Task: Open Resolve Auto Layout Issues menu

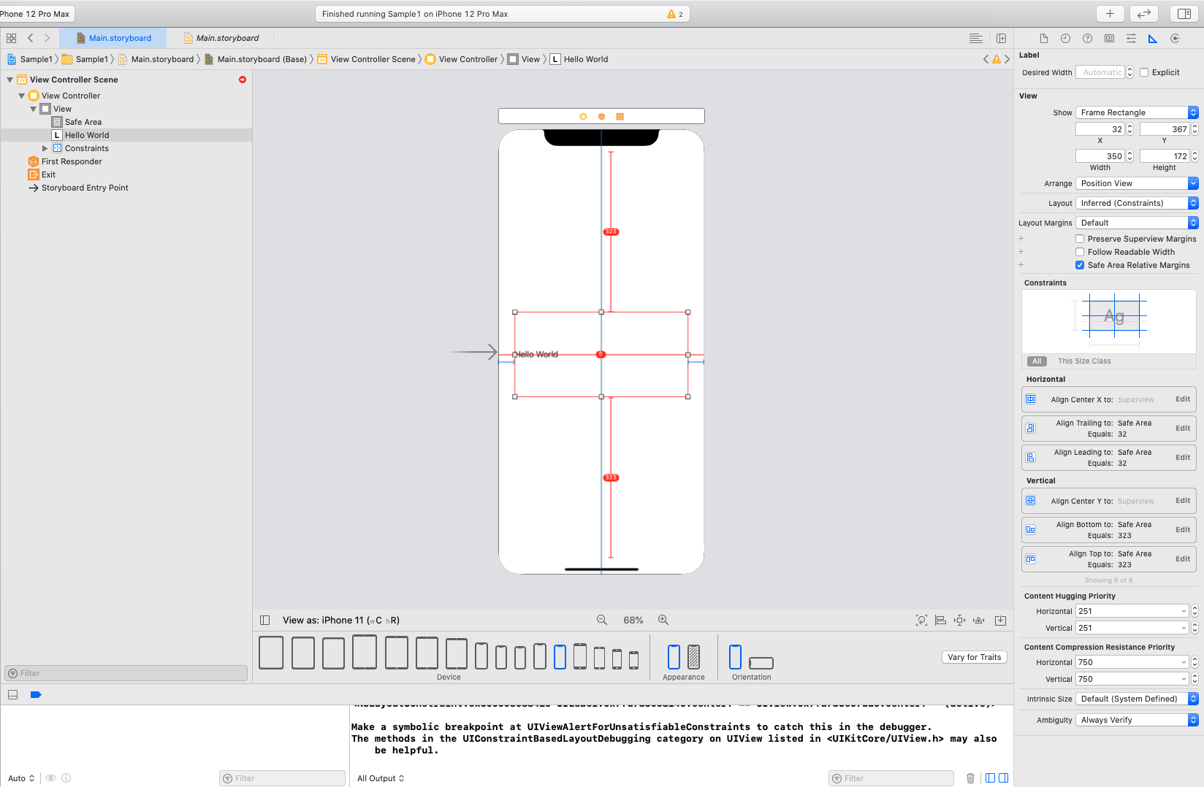Action: pyautogui.click(x=979, y=620)
